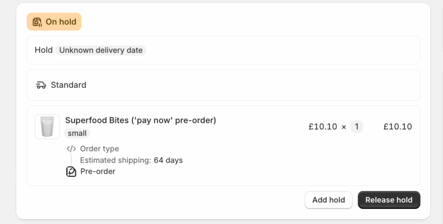Click the small variant tag

(77, 133)
